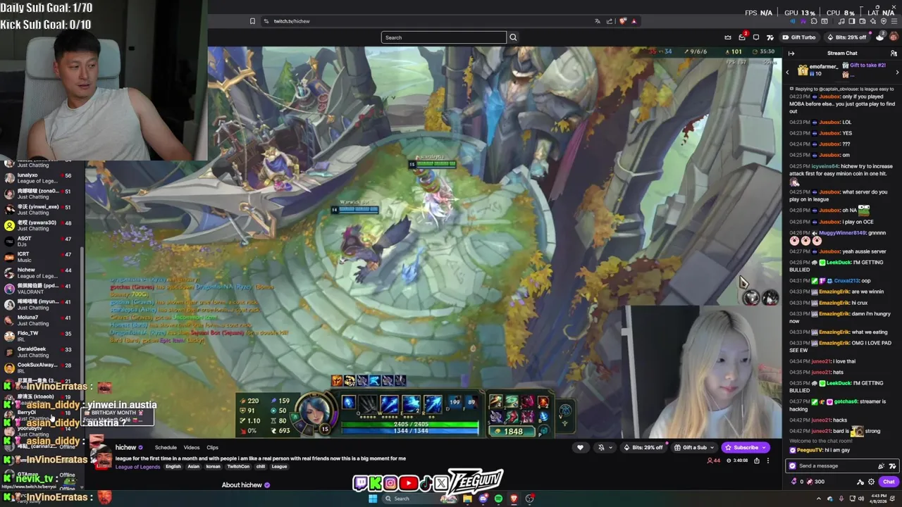Screen dimensions: 902x507
Task: Click the share icon in address bar
Action: coord(610,21)
